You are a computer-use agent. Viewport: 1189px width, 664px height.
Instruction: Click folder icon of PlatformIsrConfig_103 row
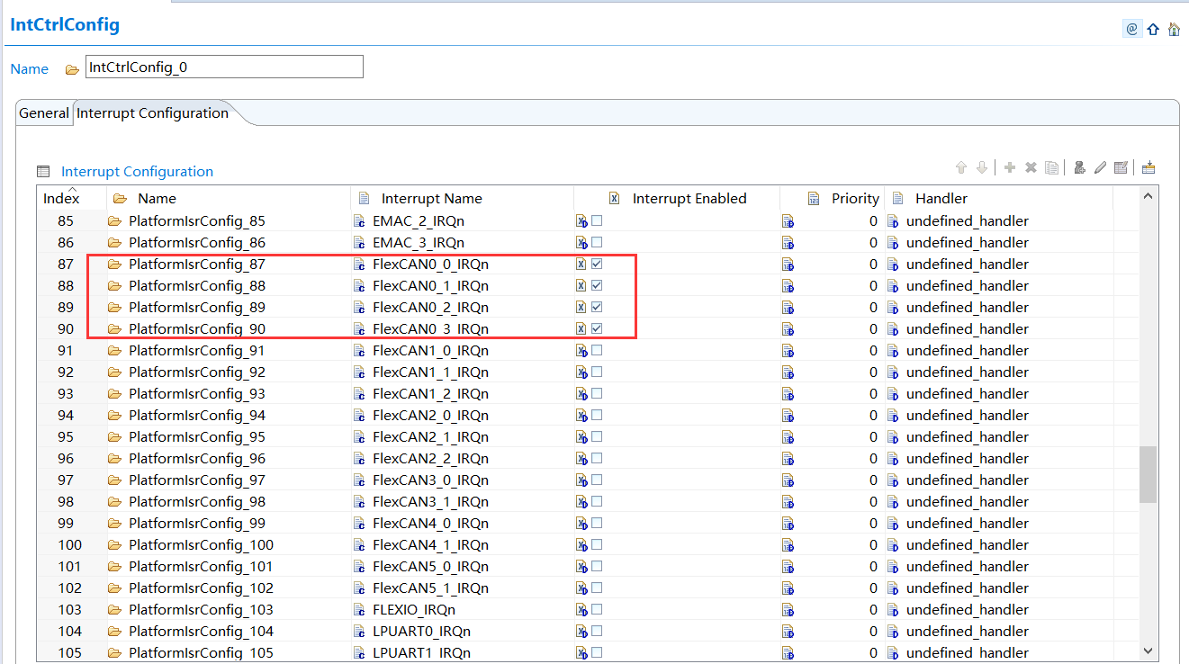114,610
